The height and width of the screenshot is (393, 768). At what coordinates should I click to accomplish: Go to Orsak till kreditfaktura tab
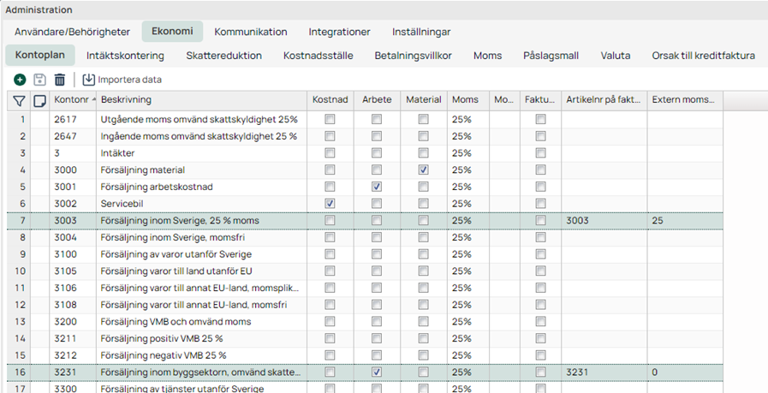pyautogui.click(x=703, y=56)
